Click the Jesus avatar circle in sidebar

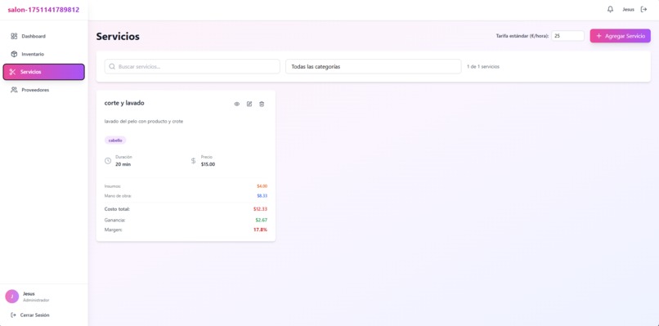click(x=11, y=297)
